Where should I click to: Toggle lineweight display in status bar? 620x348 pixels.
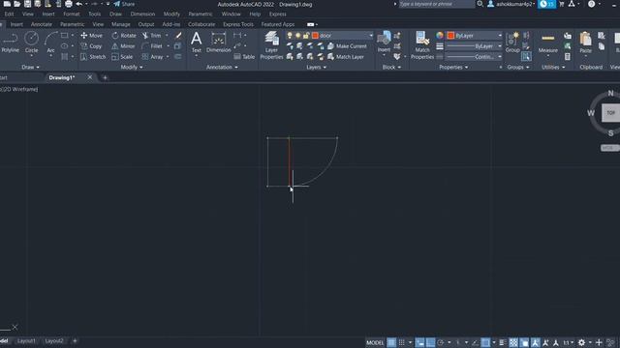pyautogui.click(x=502, y=342)
